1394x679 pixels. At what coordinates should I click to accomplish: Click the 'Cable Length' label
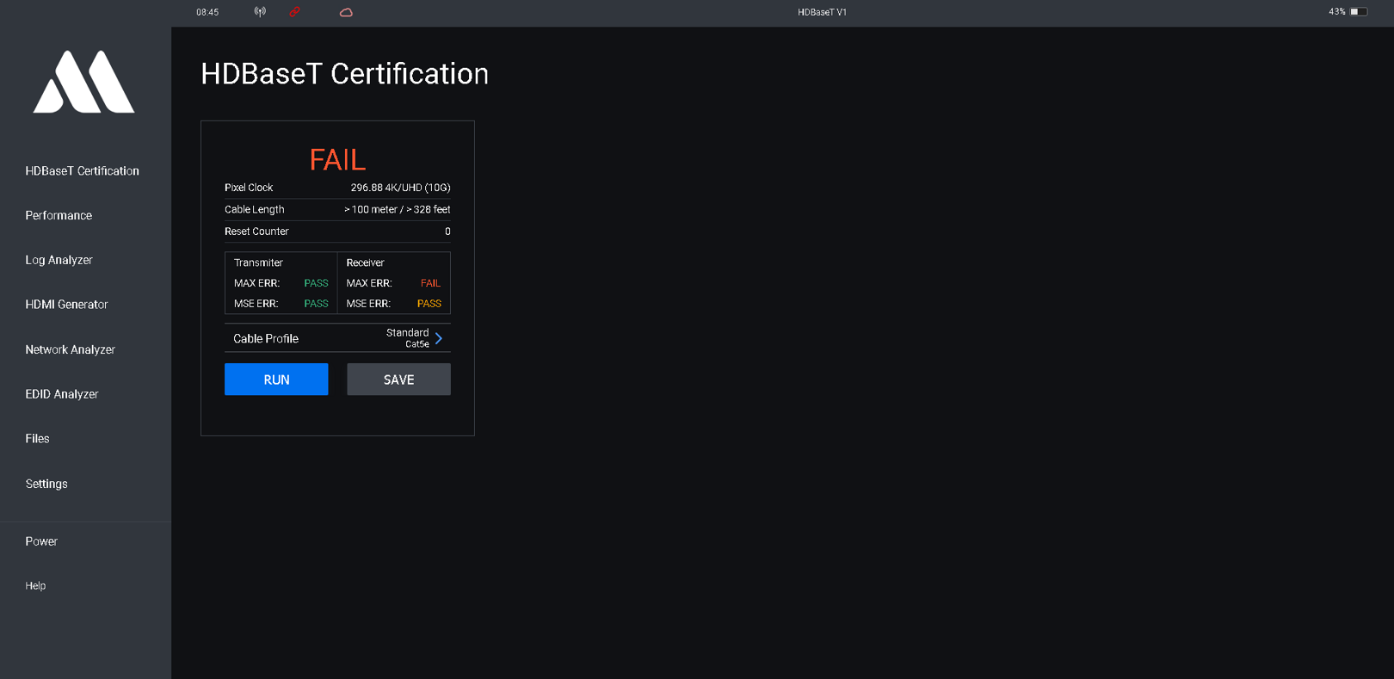255,209
